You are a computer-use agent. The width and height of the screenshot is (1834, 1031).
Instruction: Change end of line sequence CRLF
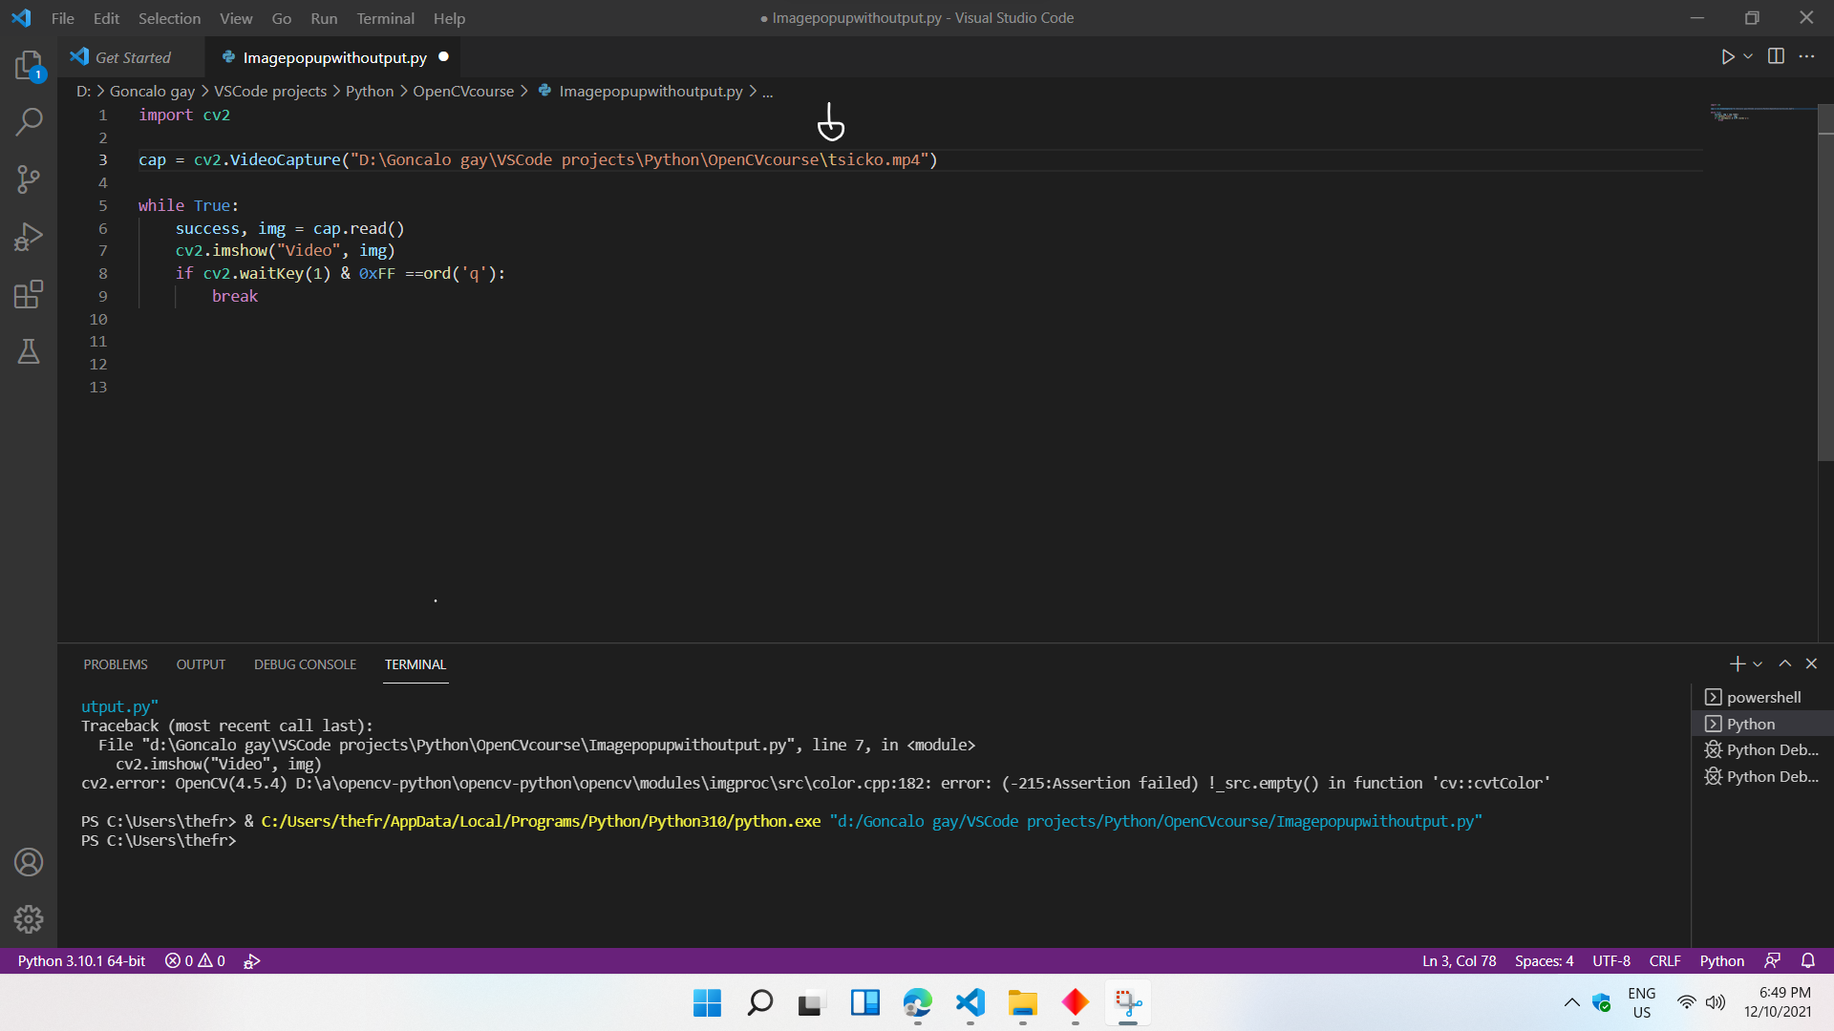click(x=1665, y=960)
